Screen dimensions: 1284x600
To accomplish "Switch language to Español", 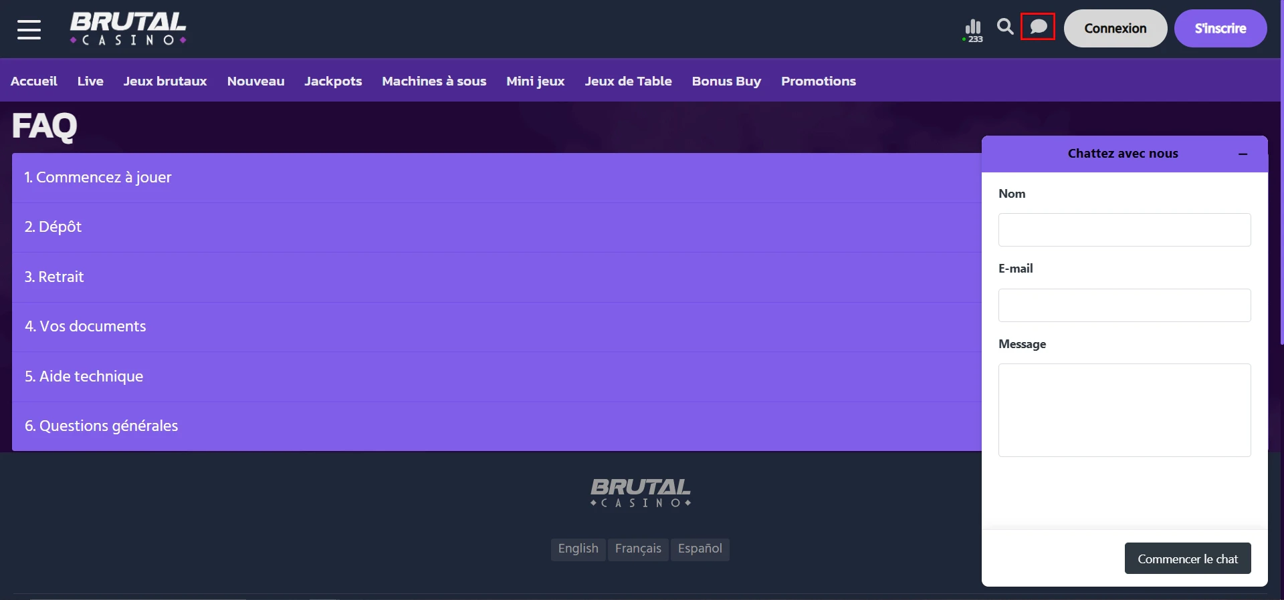I will click(x=700, y=549).
